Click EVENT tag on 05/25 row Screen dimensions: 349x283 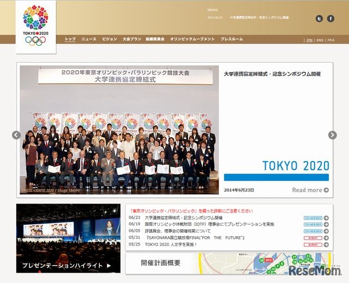tap(313, 244)
